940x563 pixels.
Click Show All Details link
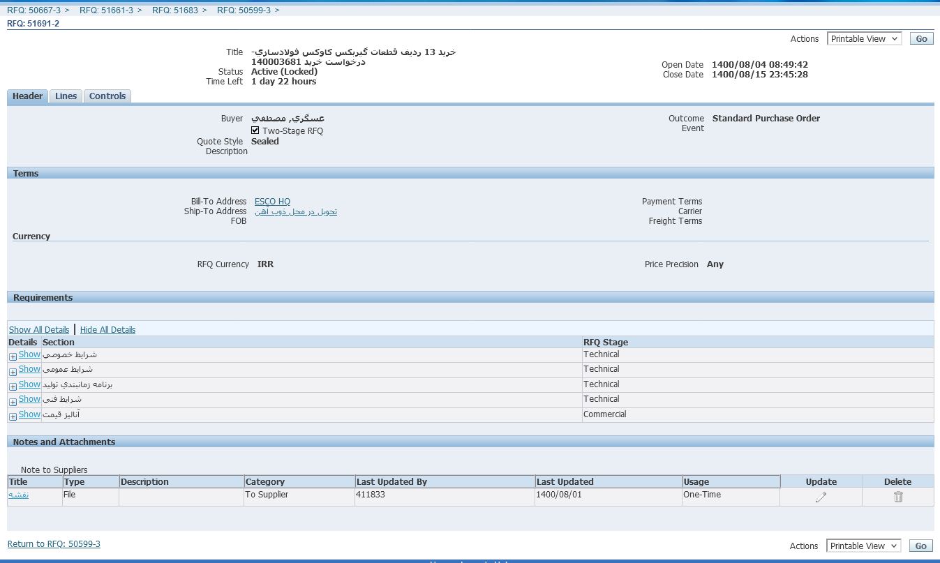tap(39, 330)
